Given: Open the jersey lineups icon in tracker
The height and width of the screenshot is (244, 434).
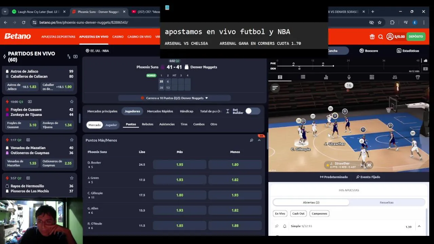Looking at the screenshot, I should click(418, 77).
